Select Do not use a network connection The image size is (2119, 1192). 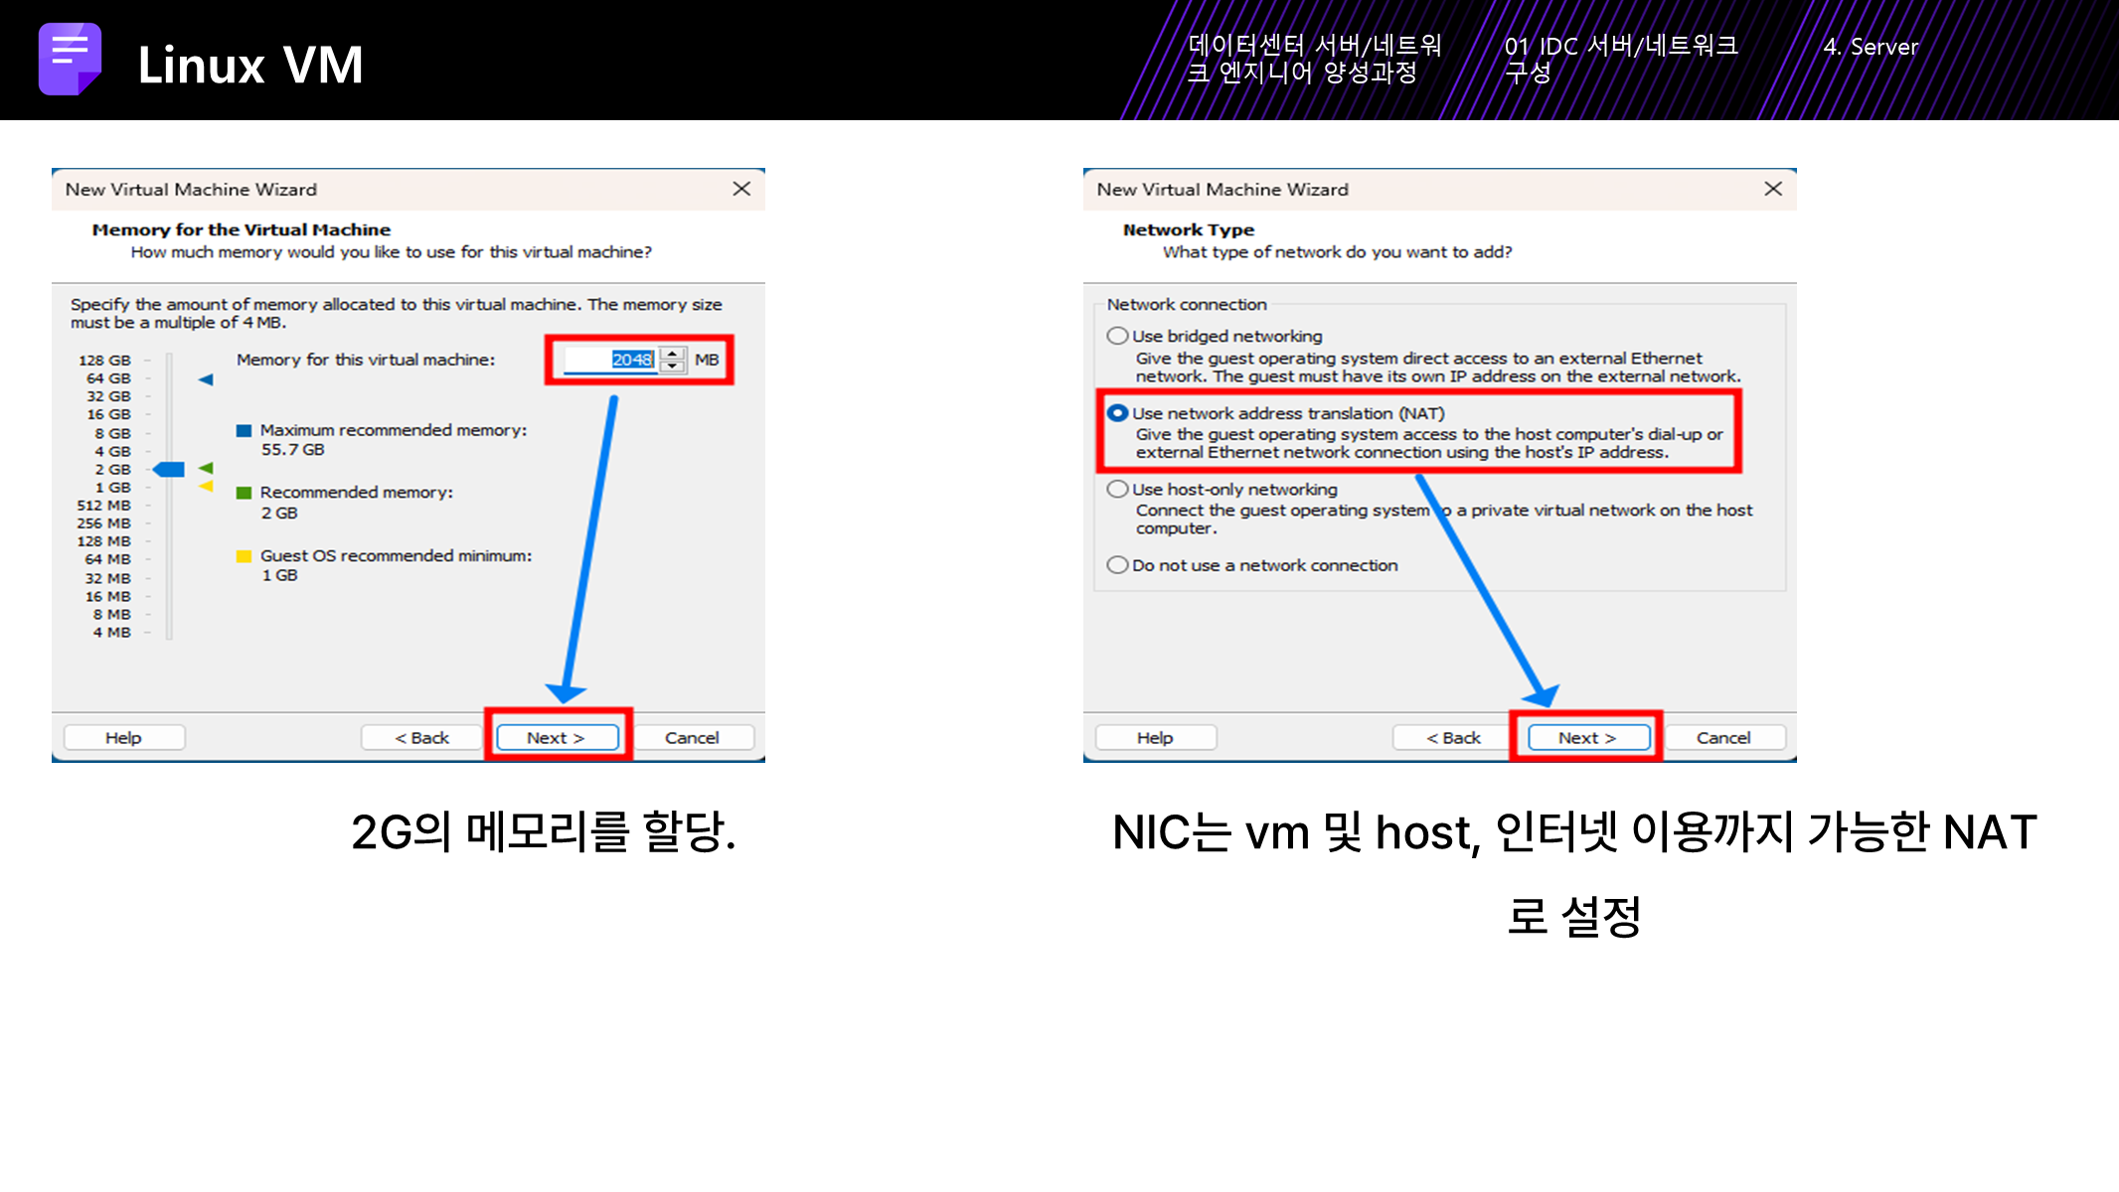pos(1117,565)
